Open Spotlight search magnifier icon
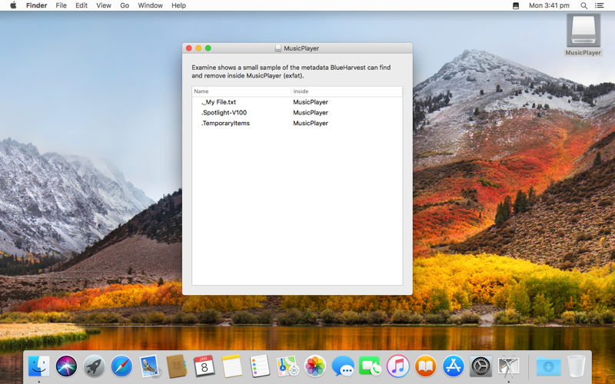 point(584,5)
